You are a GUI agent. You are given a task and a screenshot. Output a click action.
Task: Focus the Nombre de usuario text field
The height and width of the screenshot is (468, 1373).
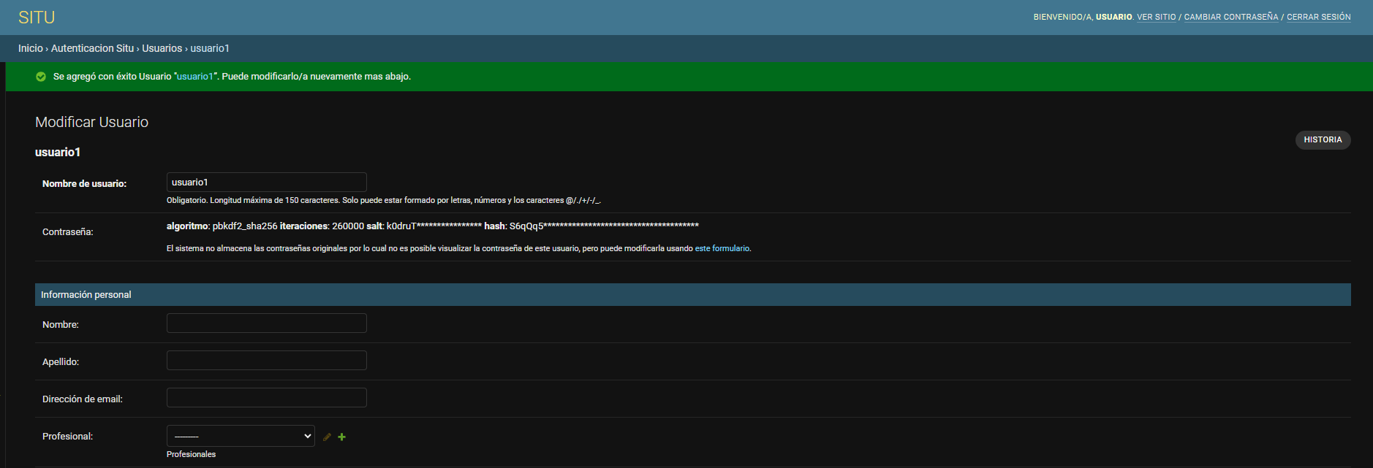pos(266,183)
